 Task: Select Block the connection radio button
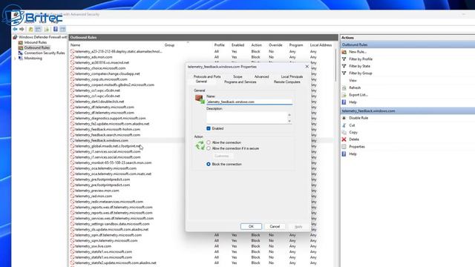pos(209,164)
